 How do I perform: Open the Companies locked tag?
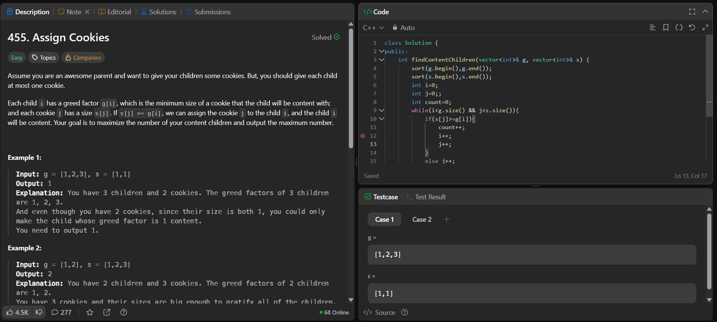tap(82, 58)
